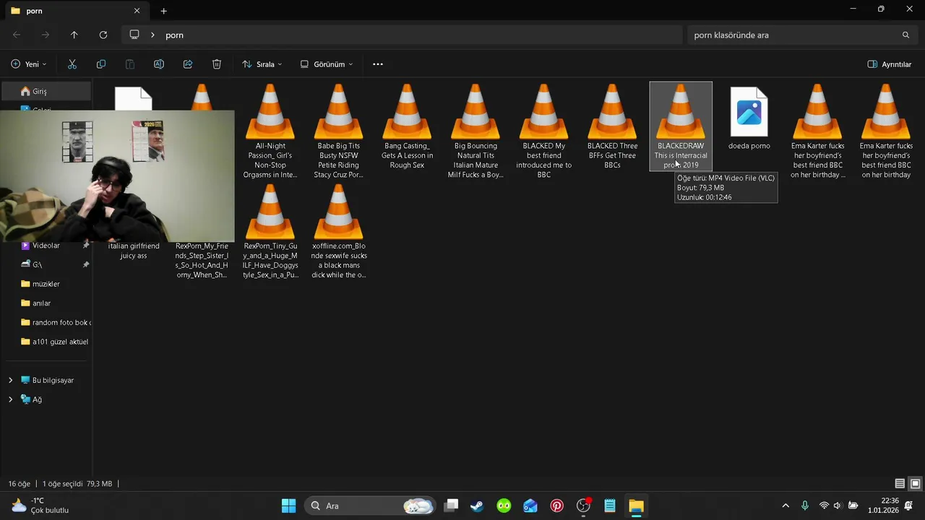Open the Yeni (New) dropdown

(29, 64)
